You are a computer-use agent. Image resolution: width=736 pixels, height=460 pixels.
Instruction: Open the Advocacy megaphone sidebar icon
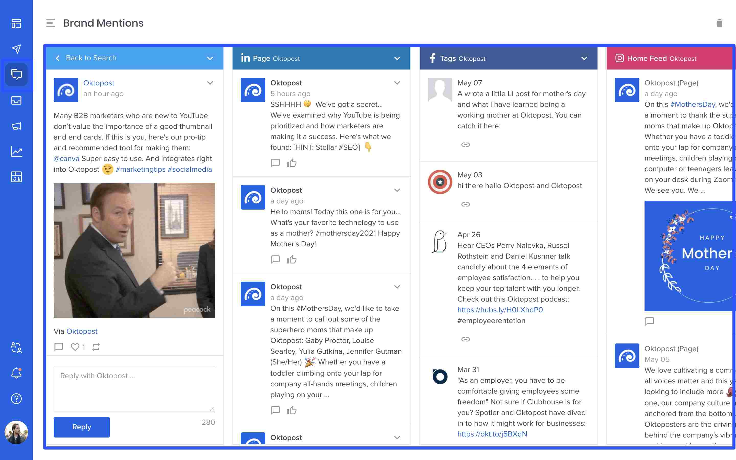(17, 126)
